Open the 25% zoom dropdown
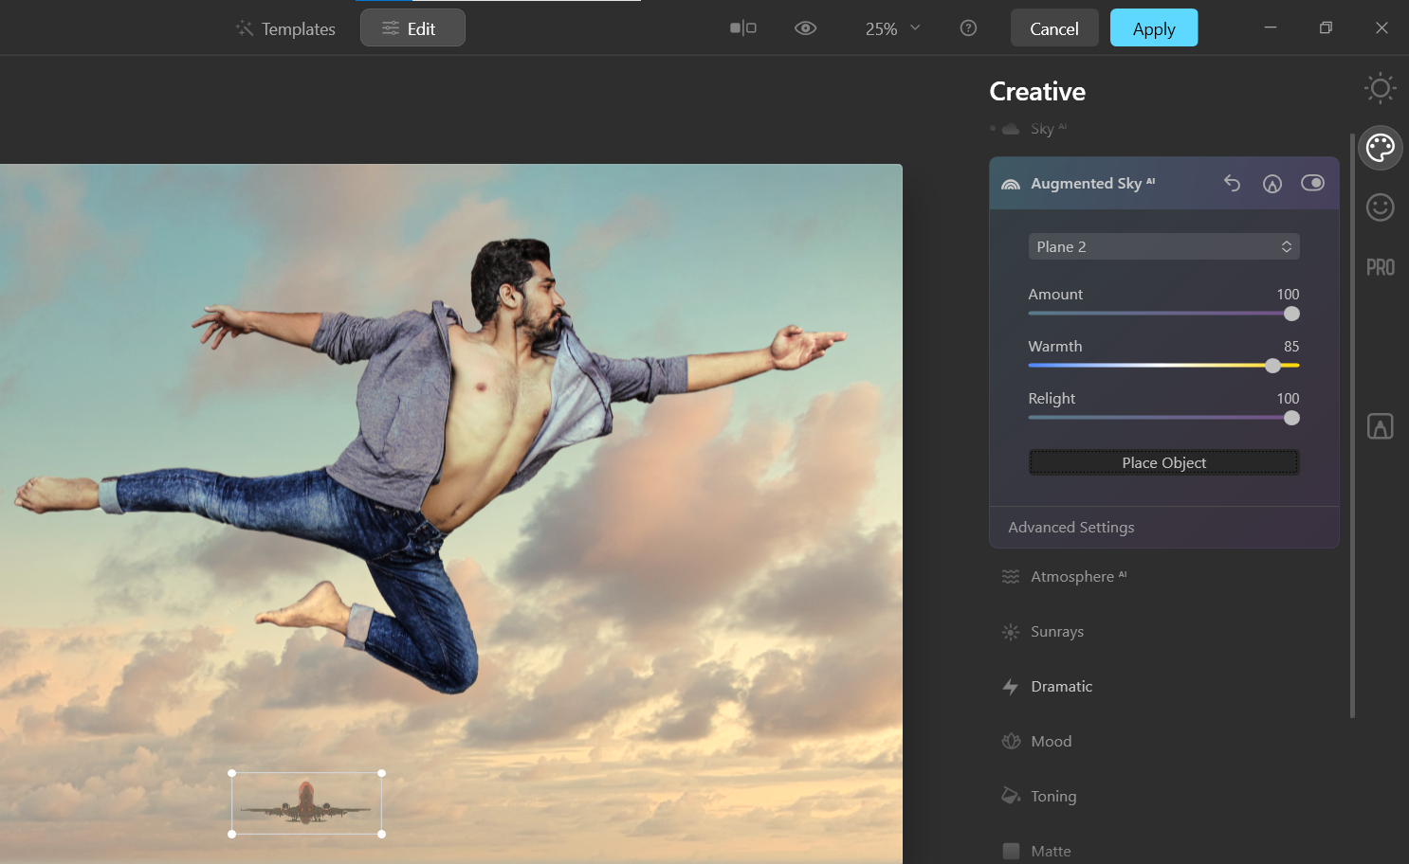Image resolution: width=1409 pixels, height=864 pixels. [x=892, y=28]
